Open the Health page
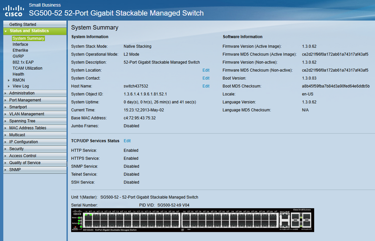 coord(18,74)
